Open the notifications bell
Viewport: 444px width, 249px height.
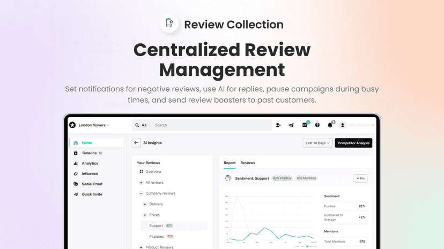click(330, 125)
